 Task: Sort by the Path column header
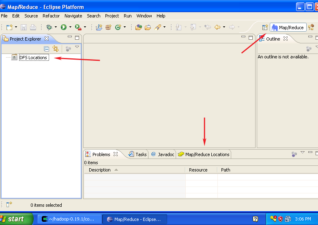[x=268, y=170]
